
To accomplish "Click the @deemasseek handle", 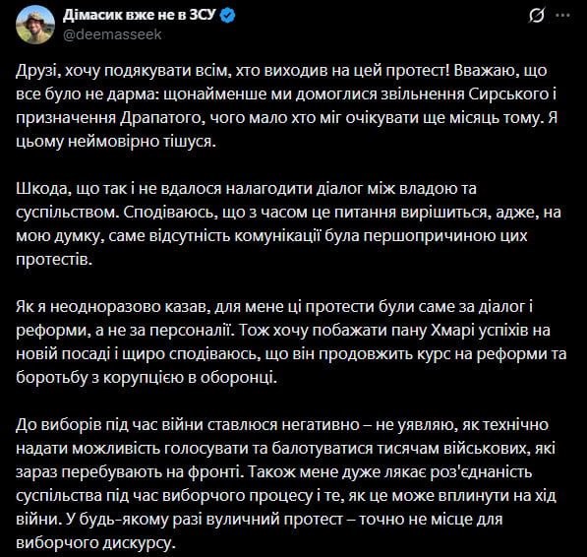I will [x=112, y=34].
